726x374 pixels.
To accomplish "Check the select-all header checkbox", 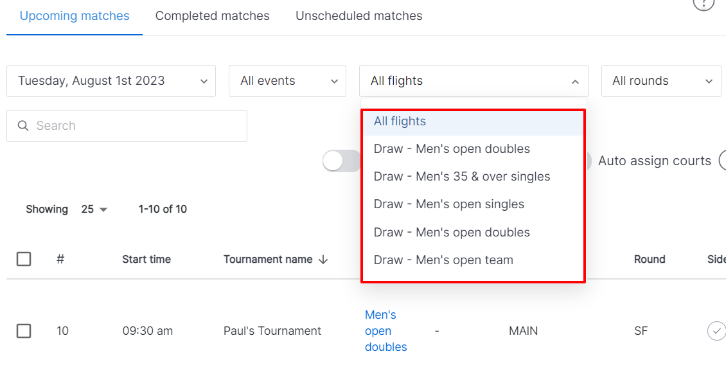I will [x=24, y=259].
